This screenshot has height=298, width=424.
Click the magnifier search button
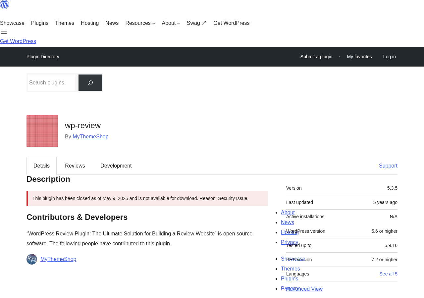[x=90, y=83]
